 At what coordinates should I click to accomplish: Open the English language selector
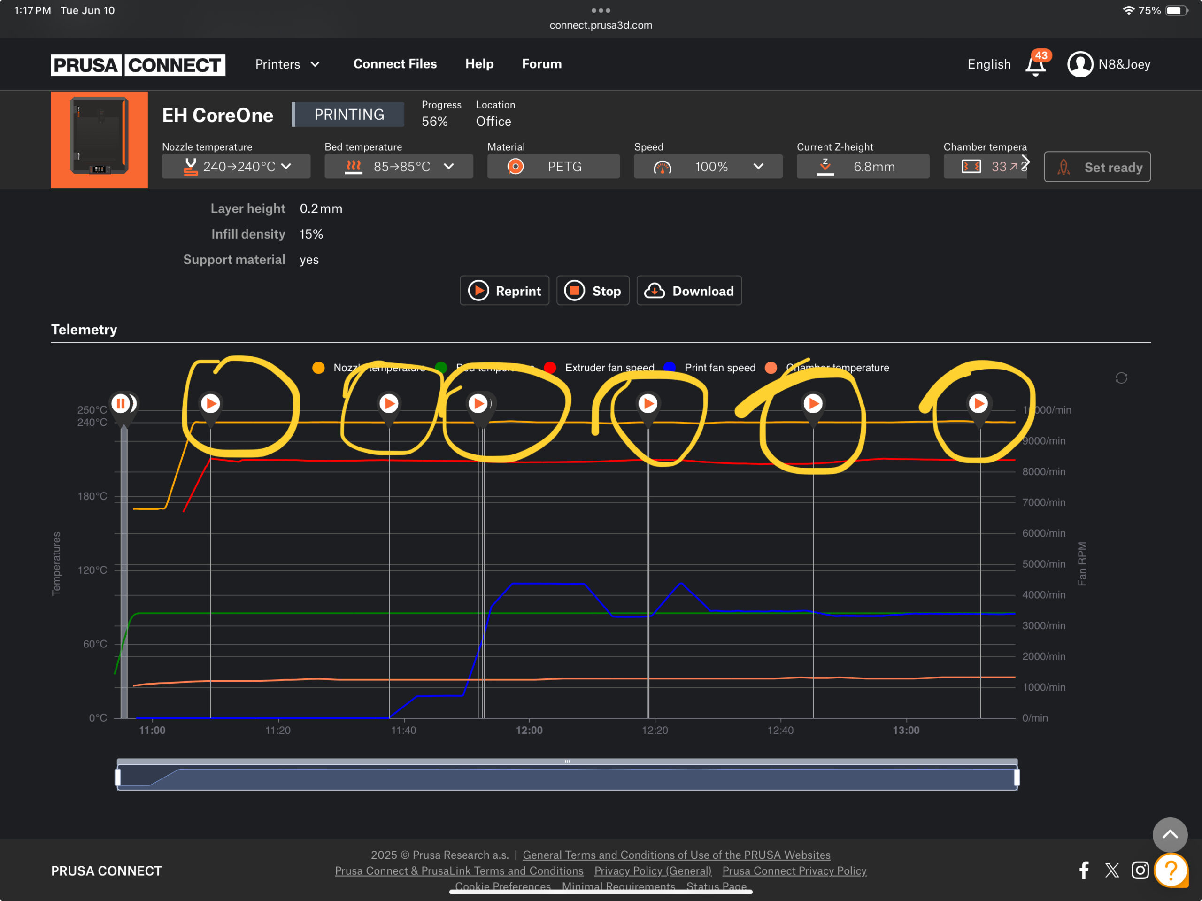[989, 64]
